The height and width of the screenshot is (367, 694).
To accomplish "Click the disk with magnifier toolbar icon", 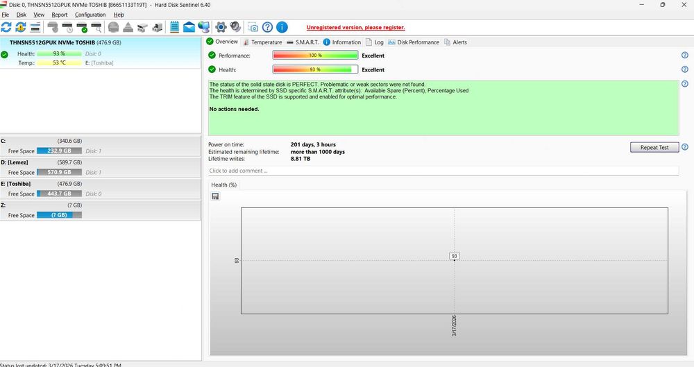I will [x=96, y=27].
